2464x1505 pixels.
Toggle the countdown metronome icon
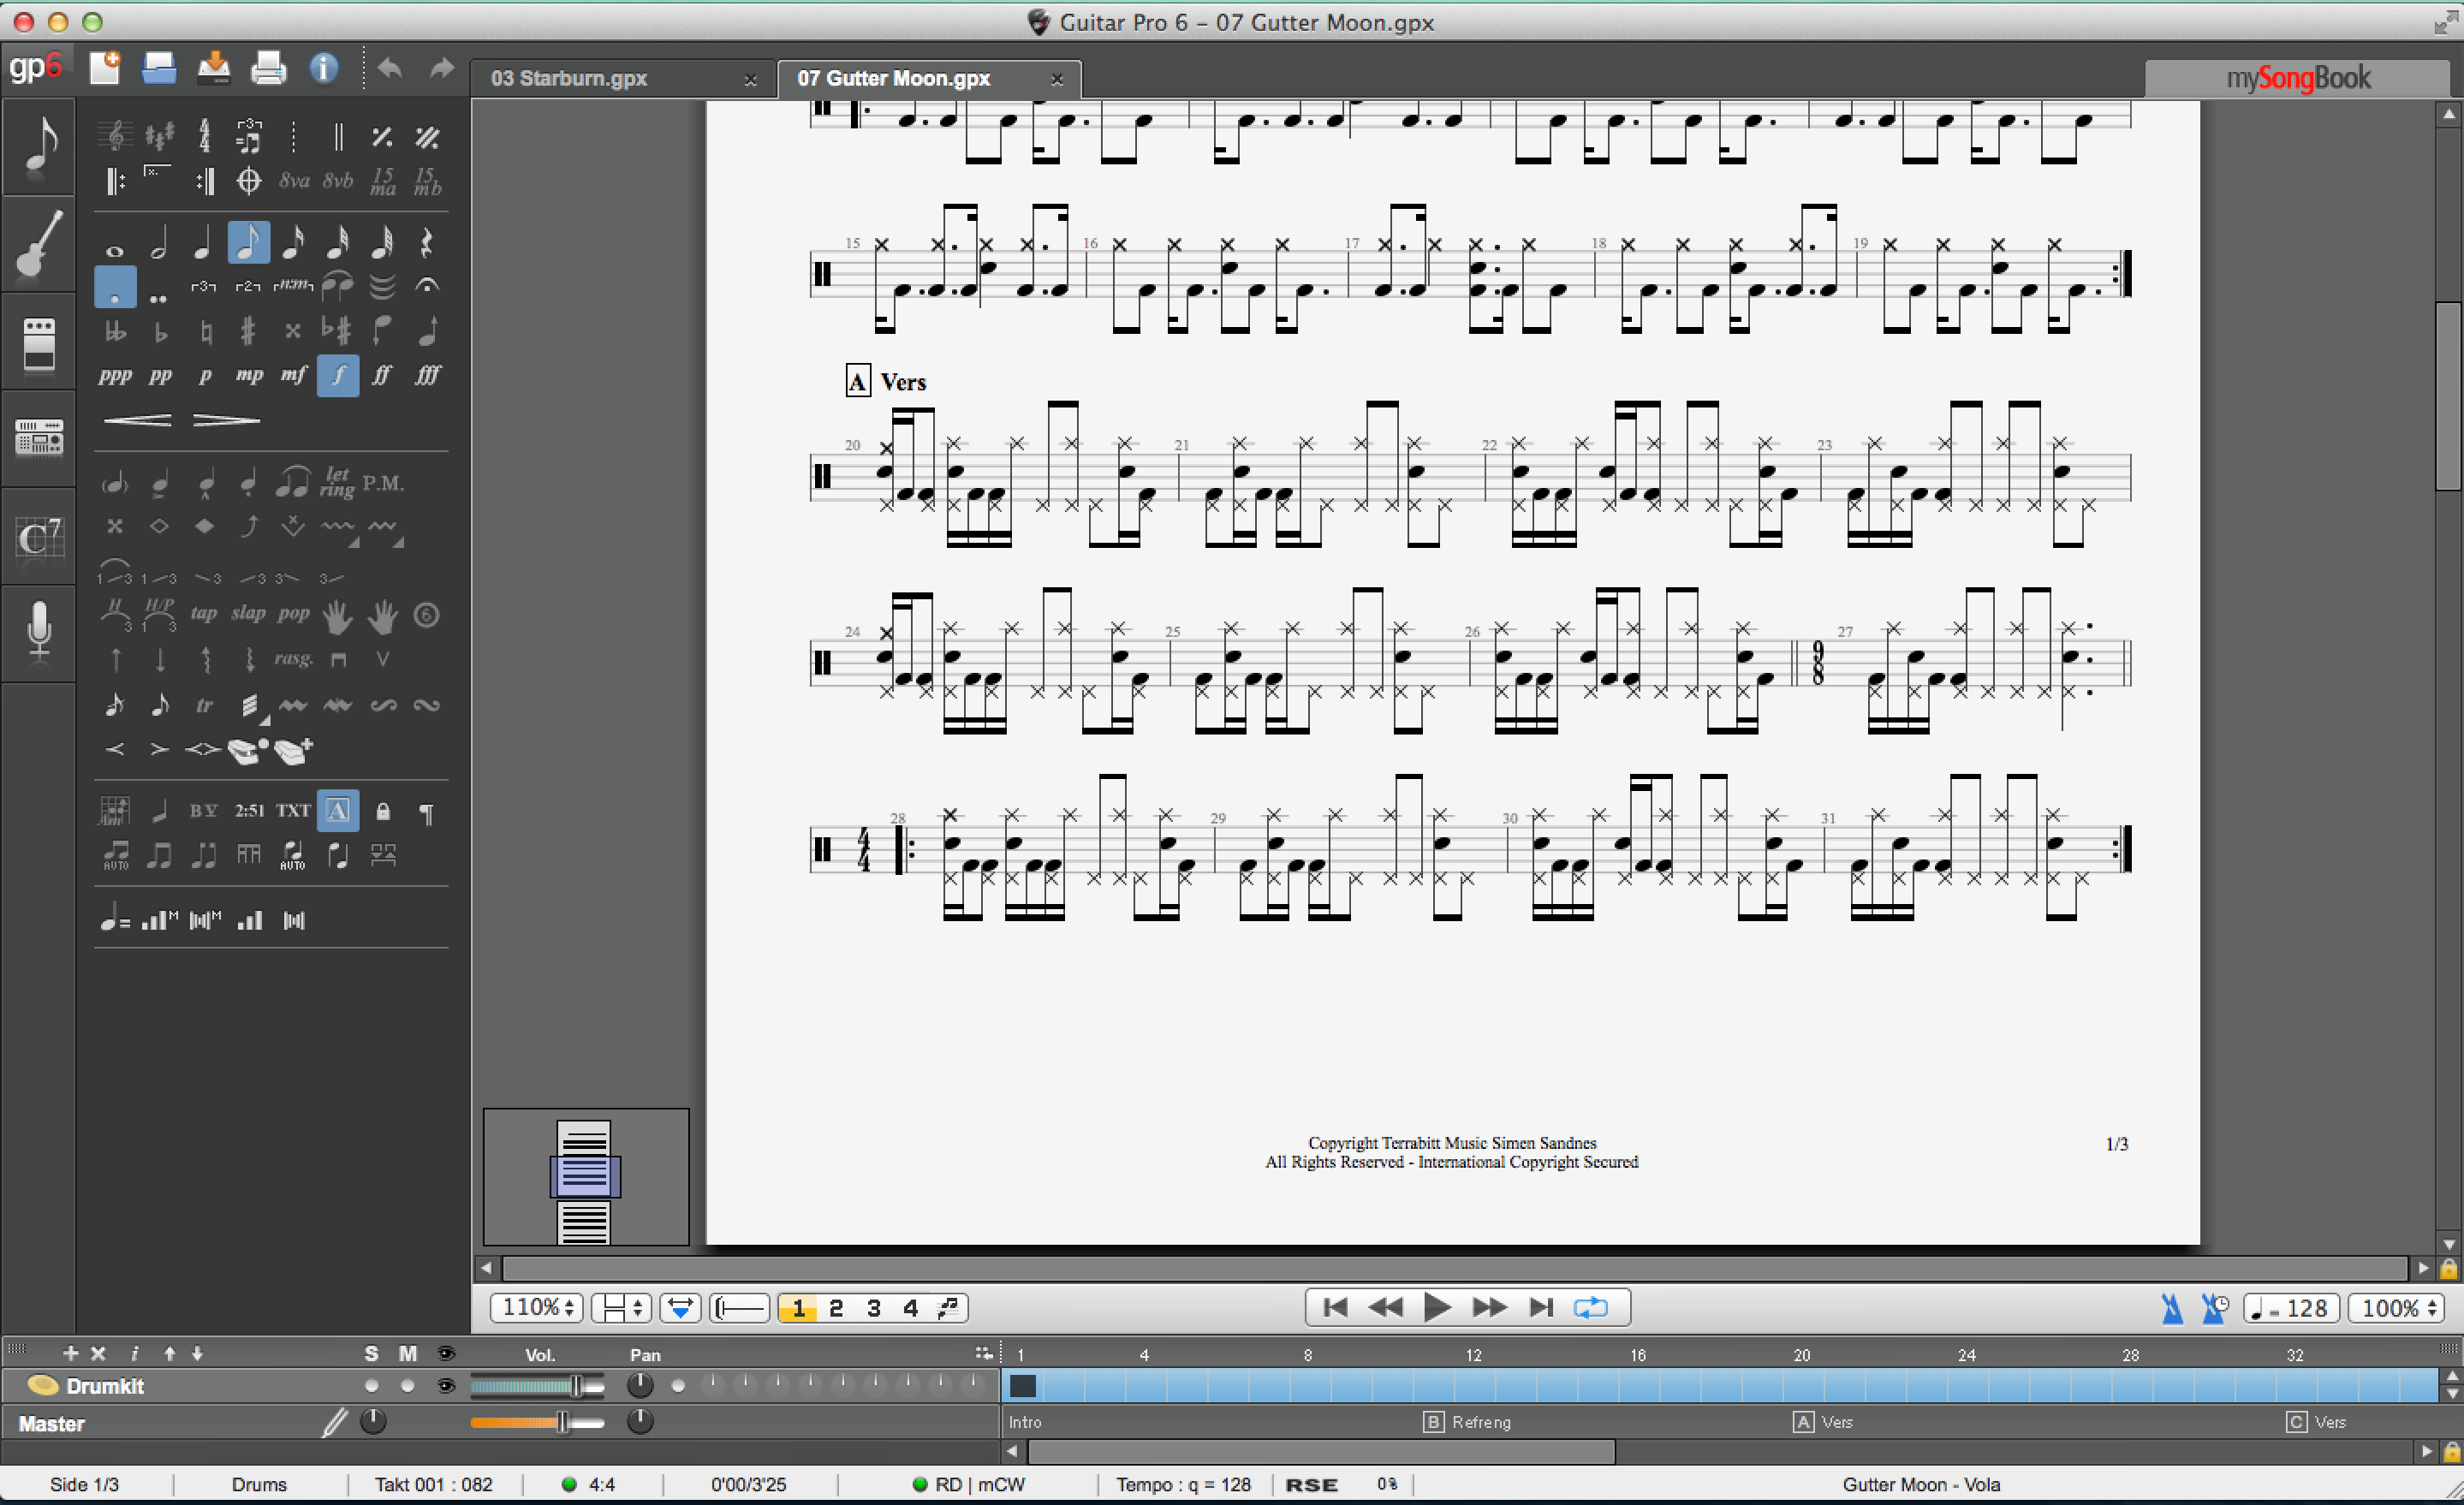(2215, 1308)
